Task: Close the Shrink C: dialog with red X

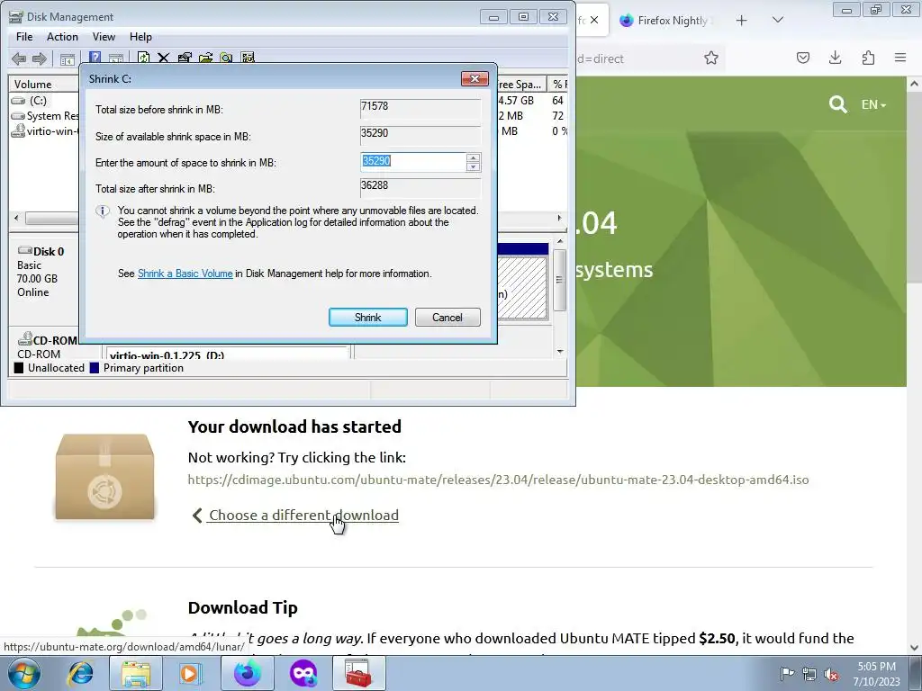Action: (475, 79)
